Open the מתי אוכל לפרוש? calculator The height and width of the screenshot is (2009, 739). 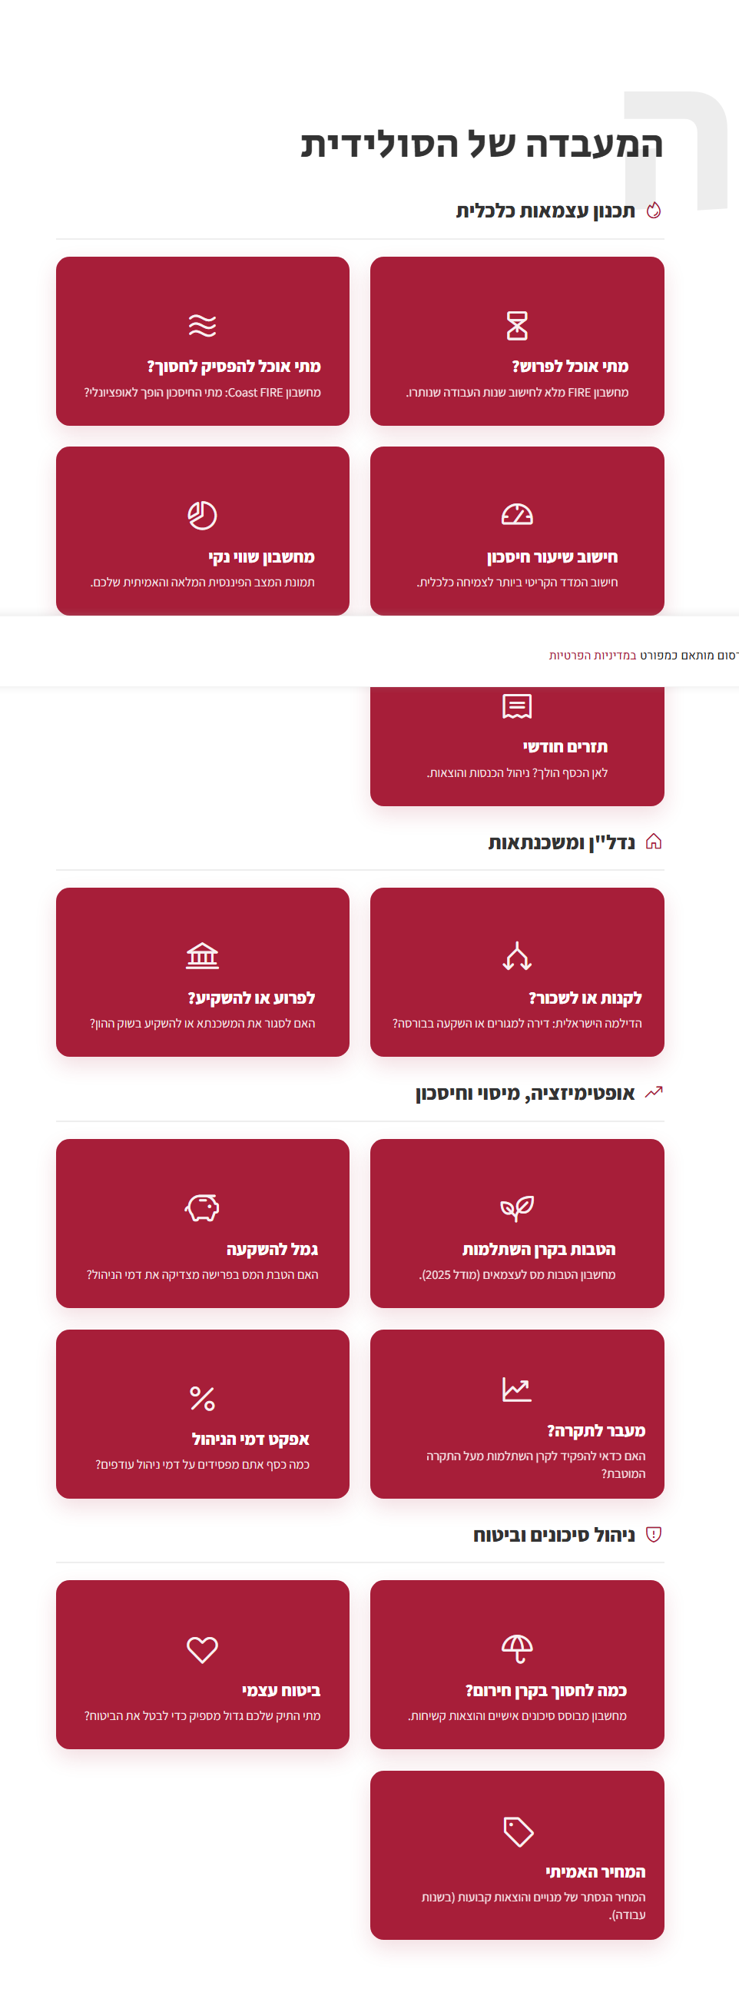coord(517,340)
